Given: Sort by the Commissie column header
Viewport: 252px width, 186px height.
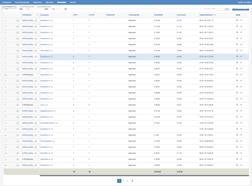Looking at the screenshot, I should [x=181, y=15].
